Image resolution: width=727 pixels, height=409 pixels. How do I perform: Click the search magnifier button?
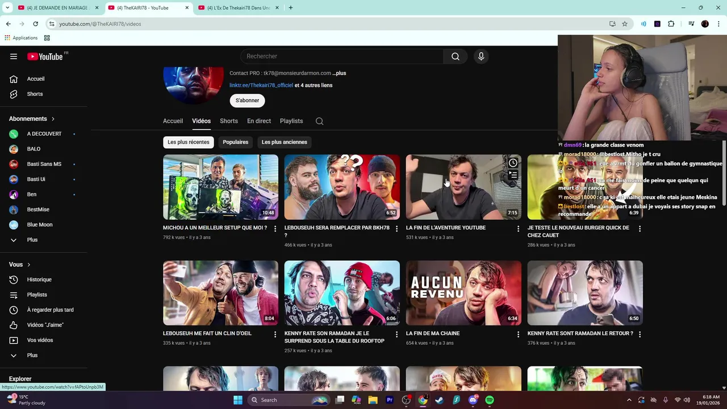456,56
